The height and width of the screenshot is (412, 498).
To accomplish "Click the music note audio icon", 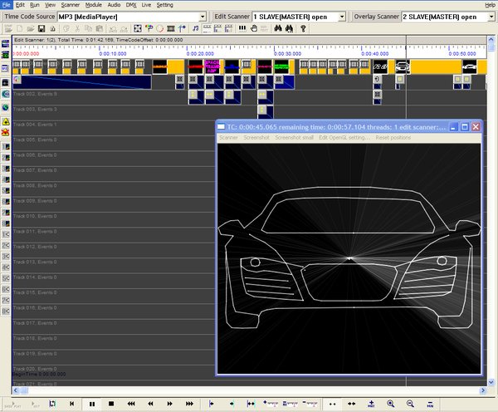I will tap(195, 28).
